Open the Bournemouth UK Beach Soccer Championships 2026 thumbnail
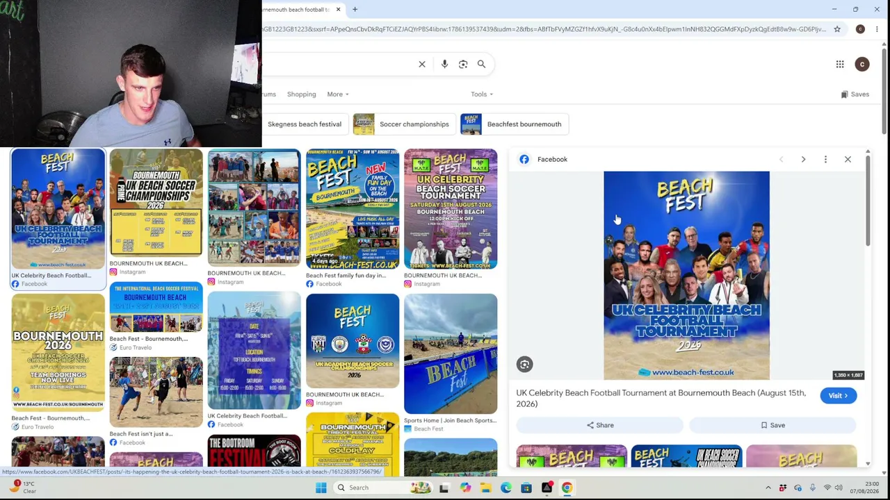 coord(156,203)
